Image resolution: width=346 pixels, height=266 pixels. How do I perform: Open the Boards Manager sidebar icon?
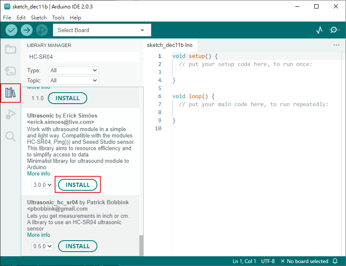pos(11,71)
